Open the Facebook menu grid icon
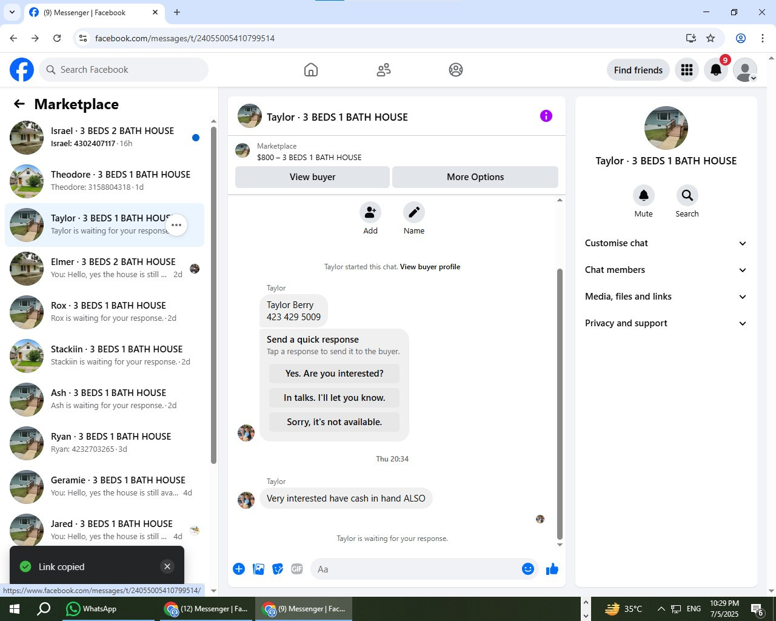The height and width of the screenshot is (621, 776). click(x=687, y=70)
